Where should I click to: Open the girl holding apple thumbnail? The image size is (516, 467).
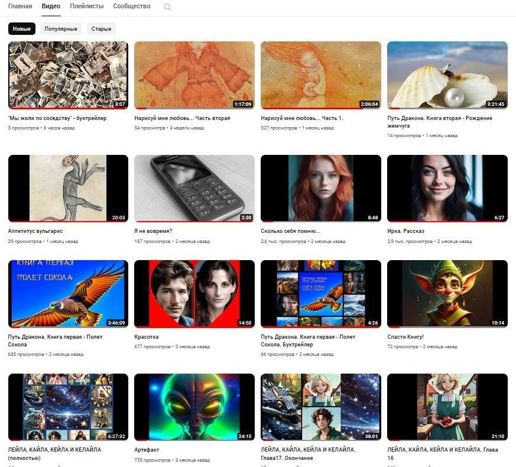click(447, 407)
